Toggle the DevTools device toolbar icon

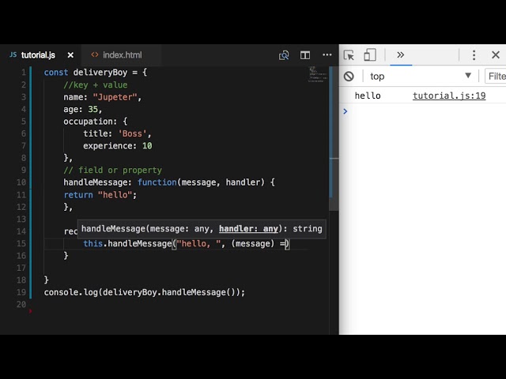pos(370,54)
